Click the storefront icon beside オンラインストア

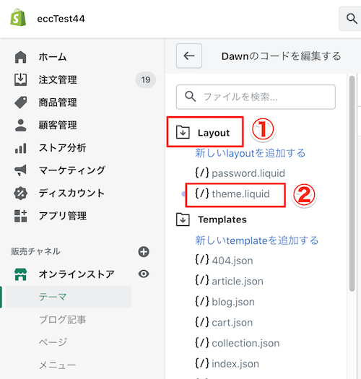click(x=20, y=274)
